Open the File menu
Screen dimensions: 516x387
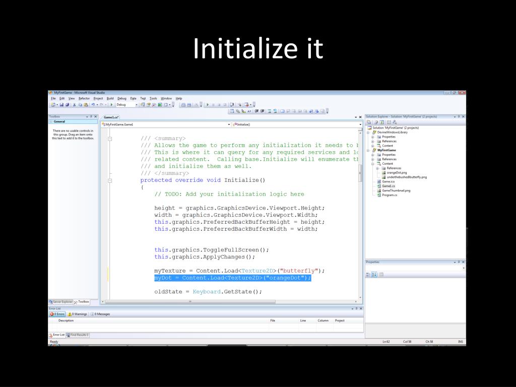53,98
